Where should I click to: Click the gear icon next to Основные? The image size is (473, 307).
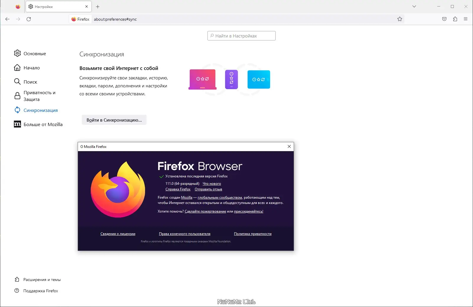tap(17, 53)
